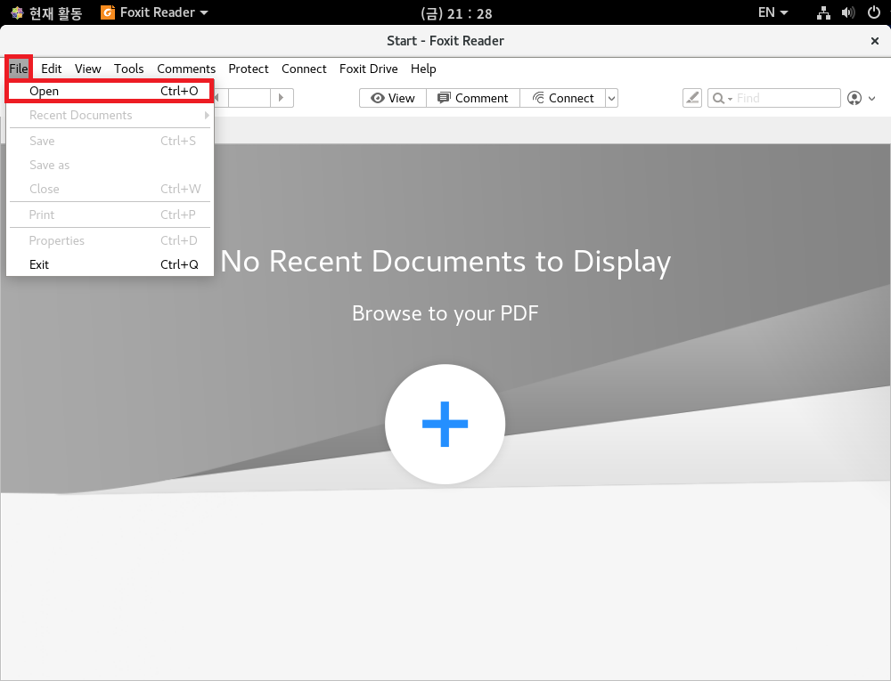Close the File menu via File item

coord(19,69)
